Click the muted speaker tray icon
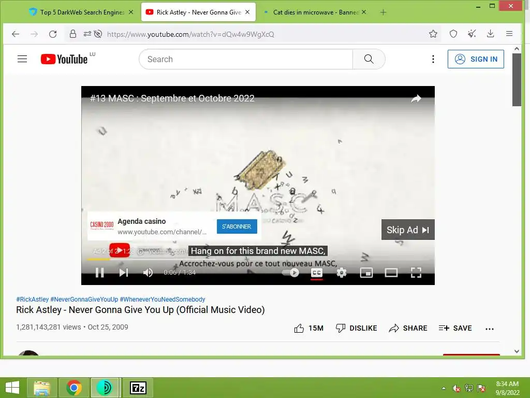Viewport: 530px width, 398px height. click(x=457, y=388)
